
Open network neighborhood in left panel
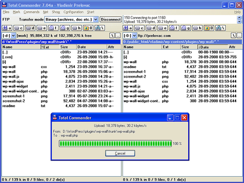100,28
